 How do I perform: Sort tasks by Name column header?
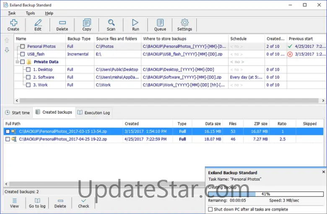(40, 39)
